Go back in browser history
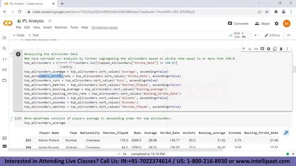This screenshot has height=166, width=296. tap(5, 12)
